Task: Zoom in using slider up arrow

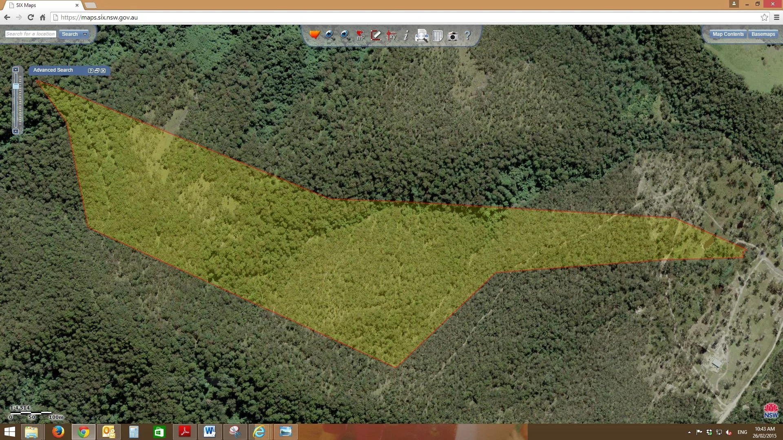Action: tap(16, 69)
